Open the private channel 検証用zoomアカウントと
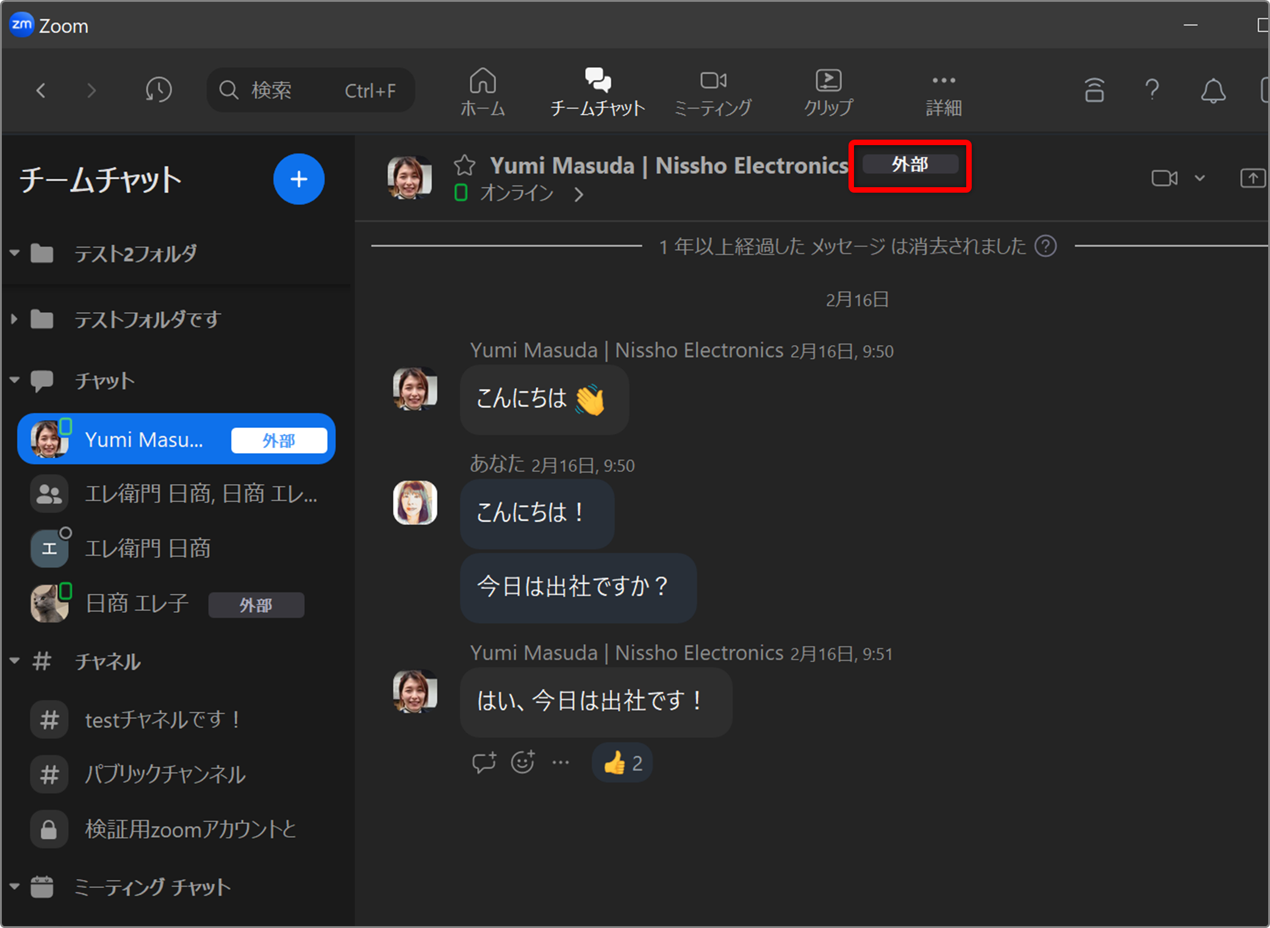1270x928 pixels. [176, 829]
